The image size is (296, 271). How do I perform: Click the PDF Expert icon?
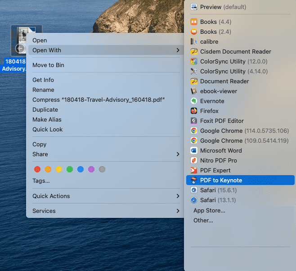[194, 170]
